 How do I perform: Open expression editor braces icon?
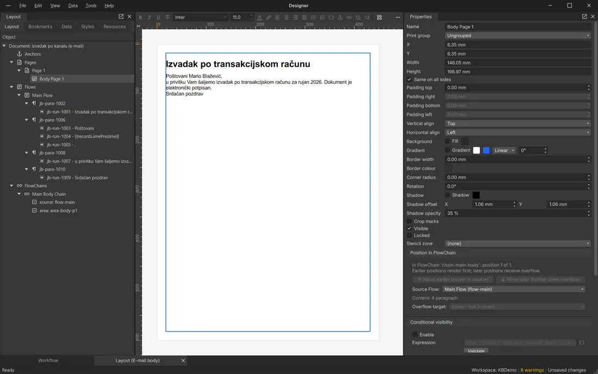point(582,342)
